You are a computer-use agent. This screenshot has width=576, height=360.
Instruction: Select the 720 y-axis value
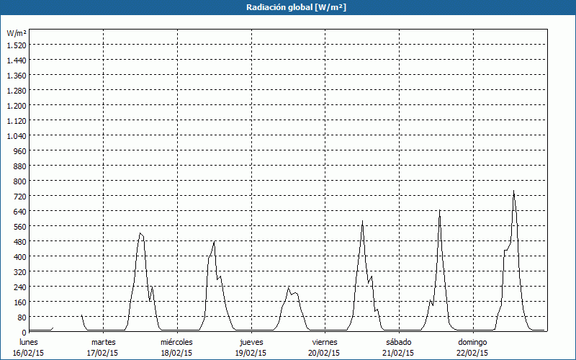[20, 197]
